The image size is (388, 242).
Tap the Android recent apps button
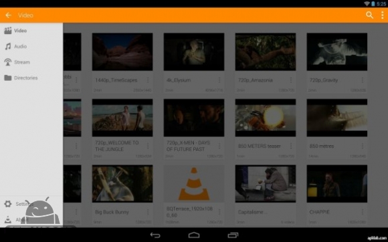tap(233, 235)
